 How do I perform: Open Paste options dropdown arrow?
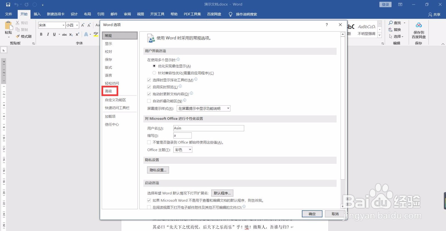click(9, 37)
